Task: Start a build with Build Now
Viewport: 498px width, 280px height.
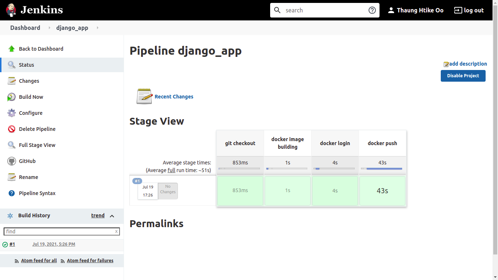Action: [x=31, y=97]
